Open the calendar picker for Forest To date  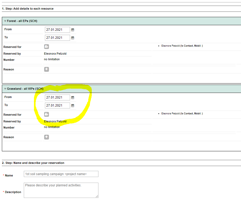72,38
